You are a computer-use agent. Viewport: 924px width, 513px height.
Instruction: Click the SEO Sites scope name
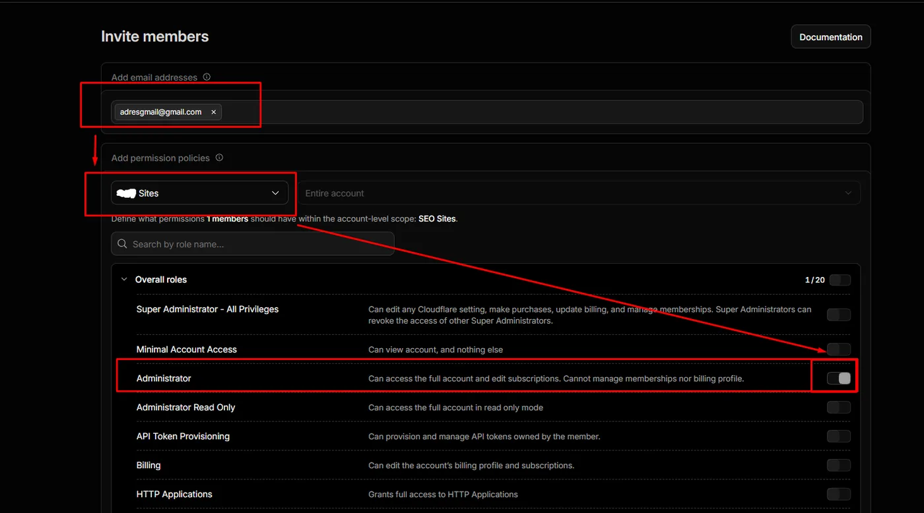(x=437, y=218)
